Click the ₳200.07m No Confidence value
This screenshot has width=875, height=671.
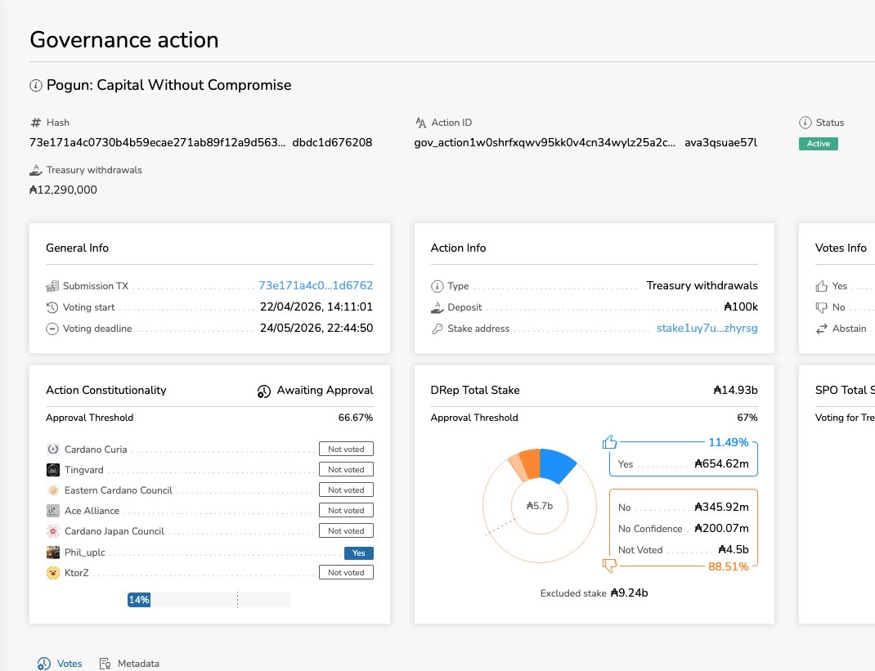pyautogui.click(x=721, y=528)
